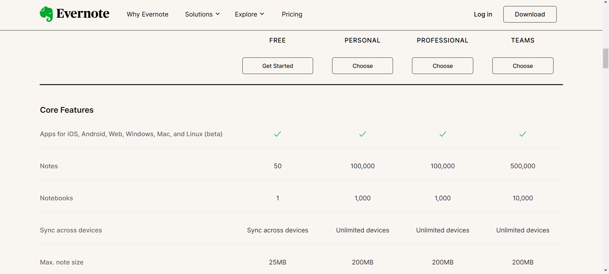Click Personal plan Unlimited devices value
The width and height of the screenshot is (609, 274).
[x=363, y=230]
